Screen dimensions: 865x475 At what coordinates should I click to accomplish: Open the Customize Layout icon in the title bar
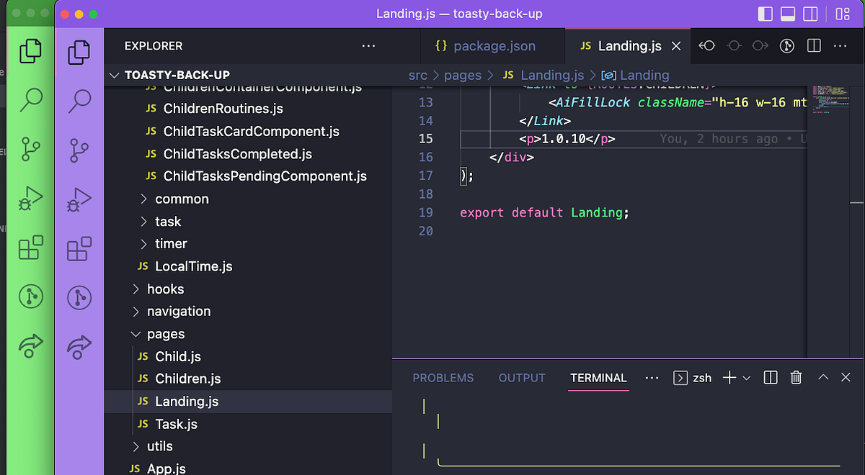[842, 13]
